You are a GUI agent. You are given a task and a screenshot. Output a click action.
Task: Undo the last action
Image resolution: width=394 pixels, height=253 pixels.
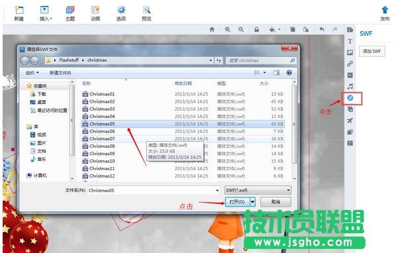[322, 30]
